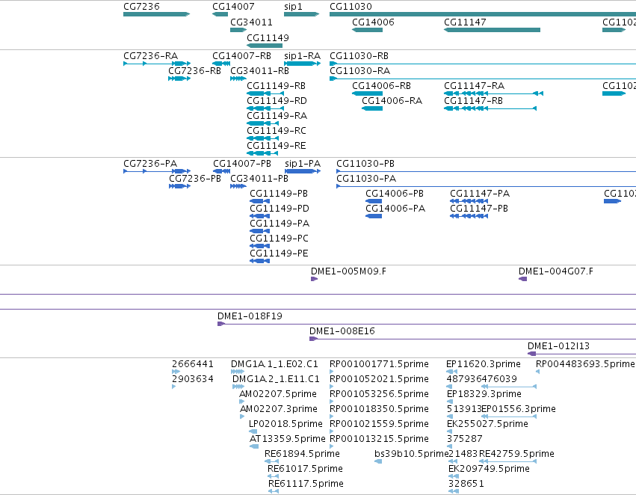Select transcript CG11147-RB
This screenshot has height=495, width=636.
pyautogui.click(x=490, y=108)
